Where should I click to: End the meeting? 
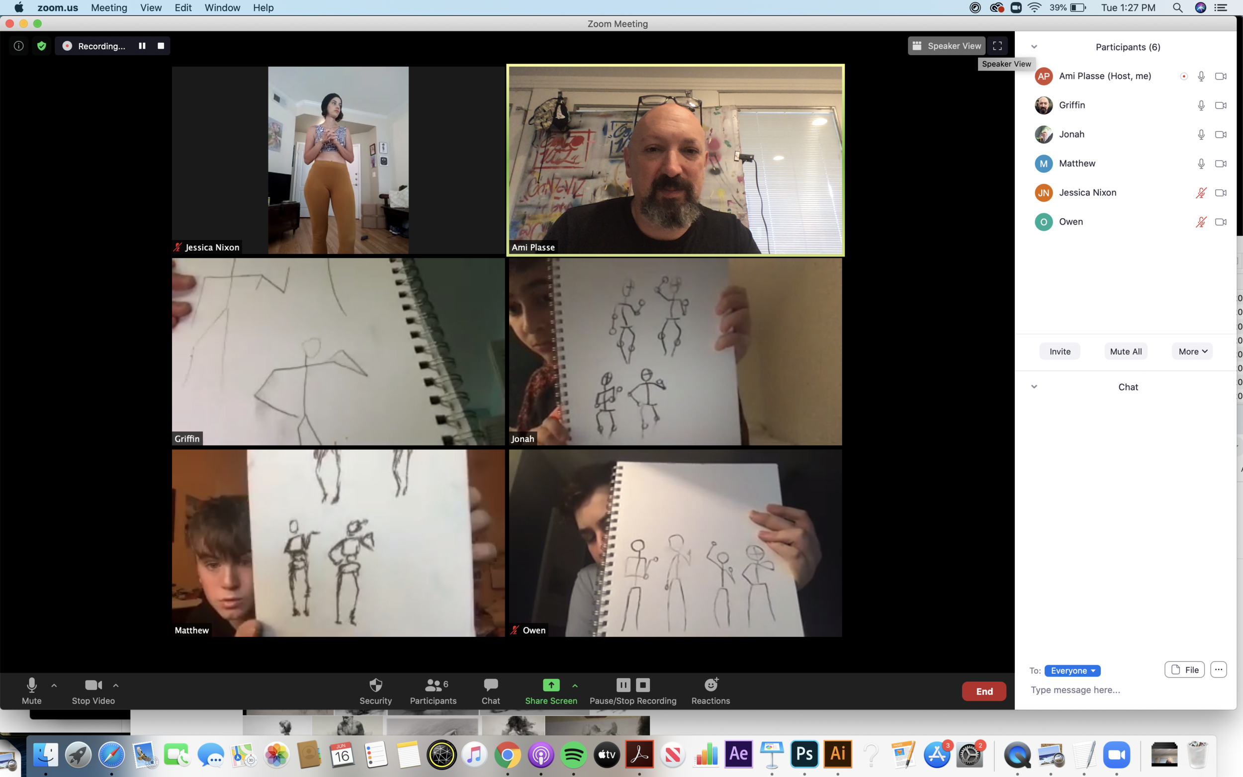tap(984, 691)
